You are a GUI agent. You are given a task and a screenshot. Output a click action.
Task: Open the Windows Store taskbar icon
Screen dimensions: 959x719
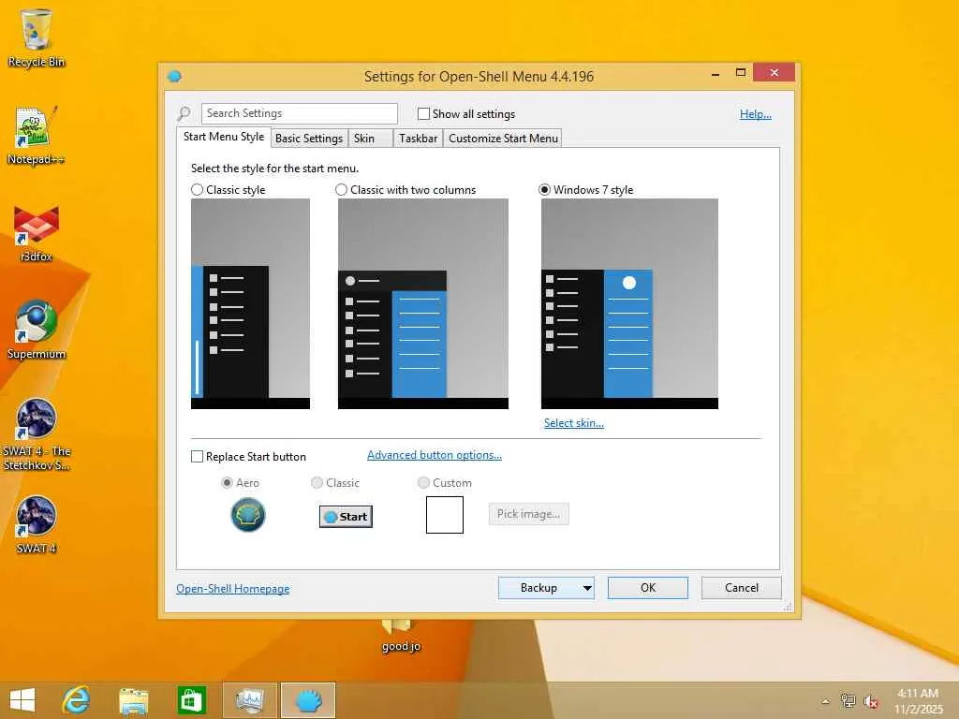191,700
